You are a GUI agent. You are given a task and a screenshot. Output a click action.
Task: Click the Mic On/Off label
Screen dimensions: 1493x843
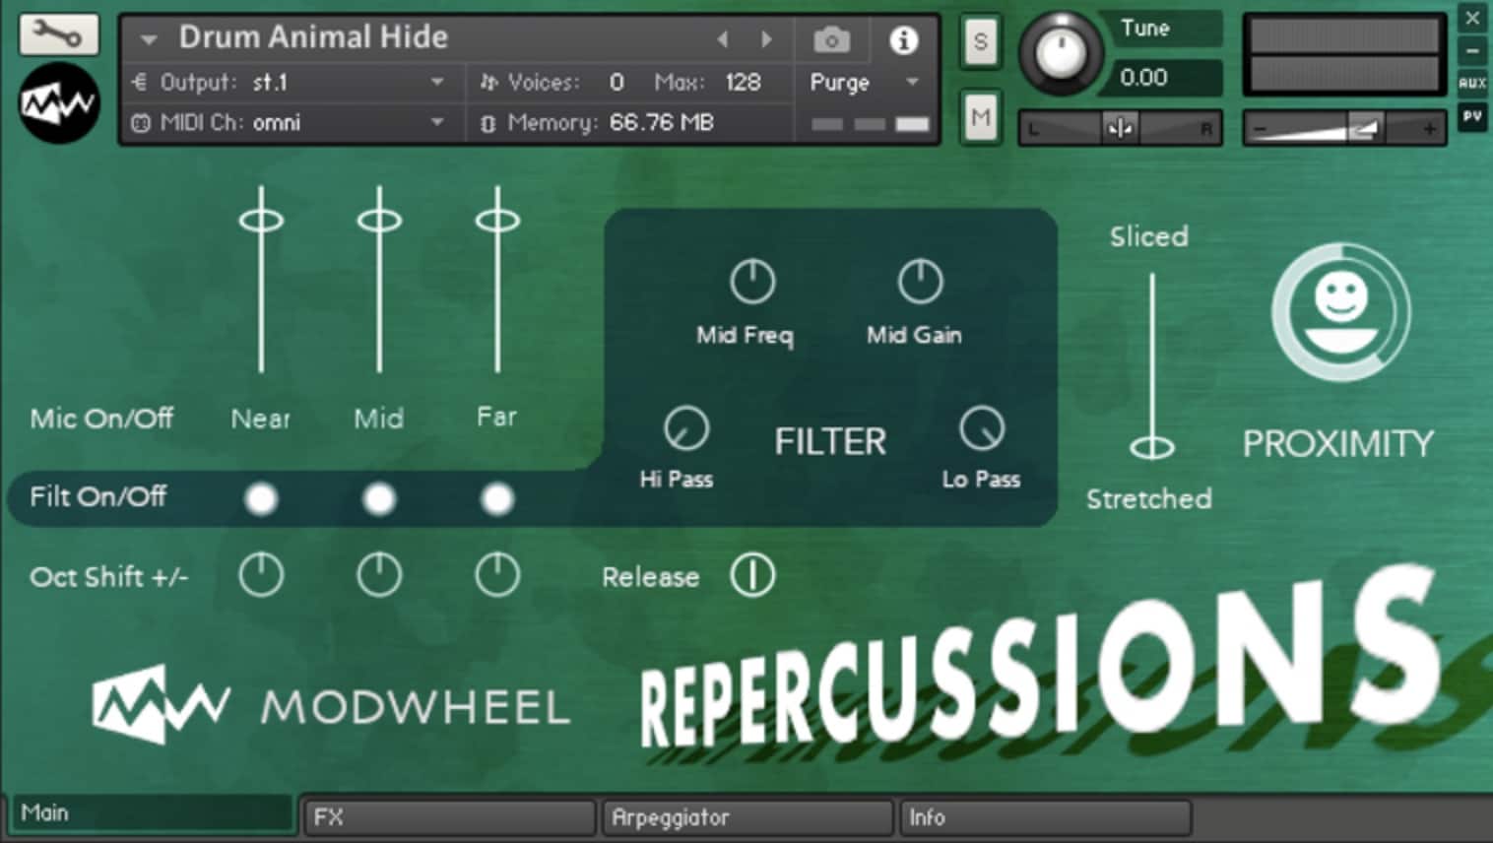pyautogui.click(x=101, y=419)
